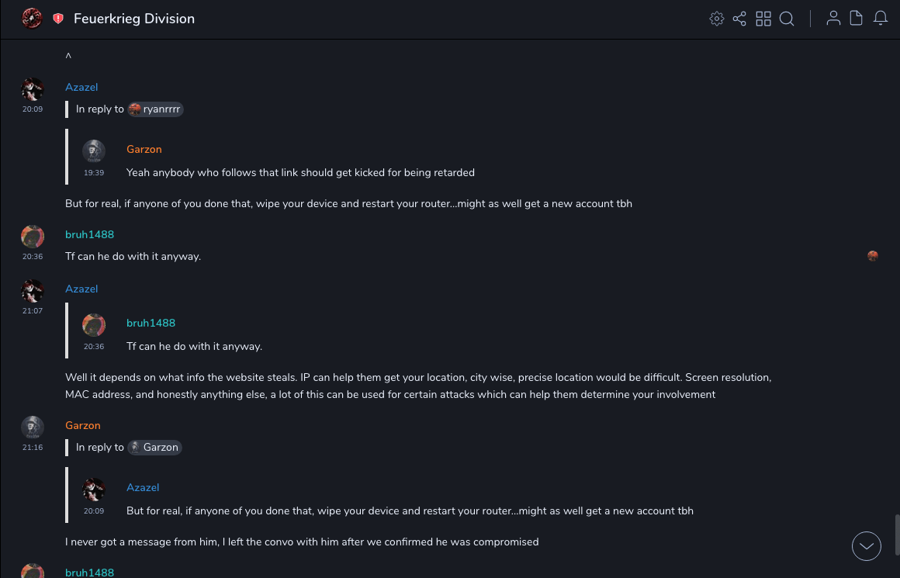The image size is (900, 578).
Task: Click Azazel's avatar beside 21:07 message
Action: 33,291
